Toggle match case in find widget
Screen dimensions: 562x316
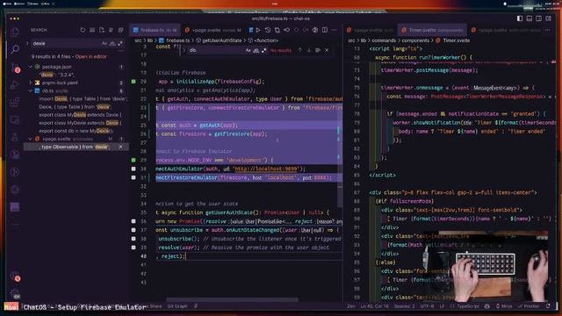[248, 51]
